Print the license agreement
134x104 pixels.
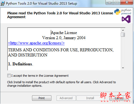(x=42, y=98)
